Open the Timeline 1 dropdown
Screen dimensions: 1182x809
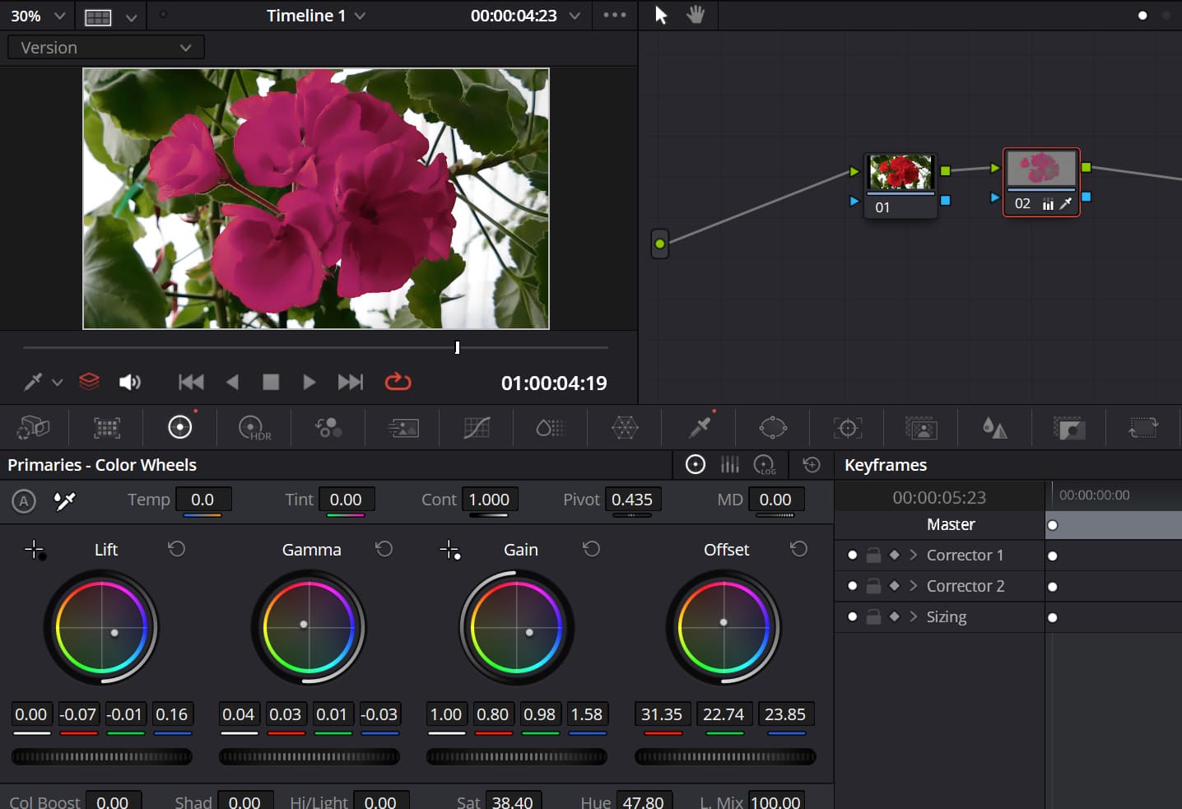[316, 15]
